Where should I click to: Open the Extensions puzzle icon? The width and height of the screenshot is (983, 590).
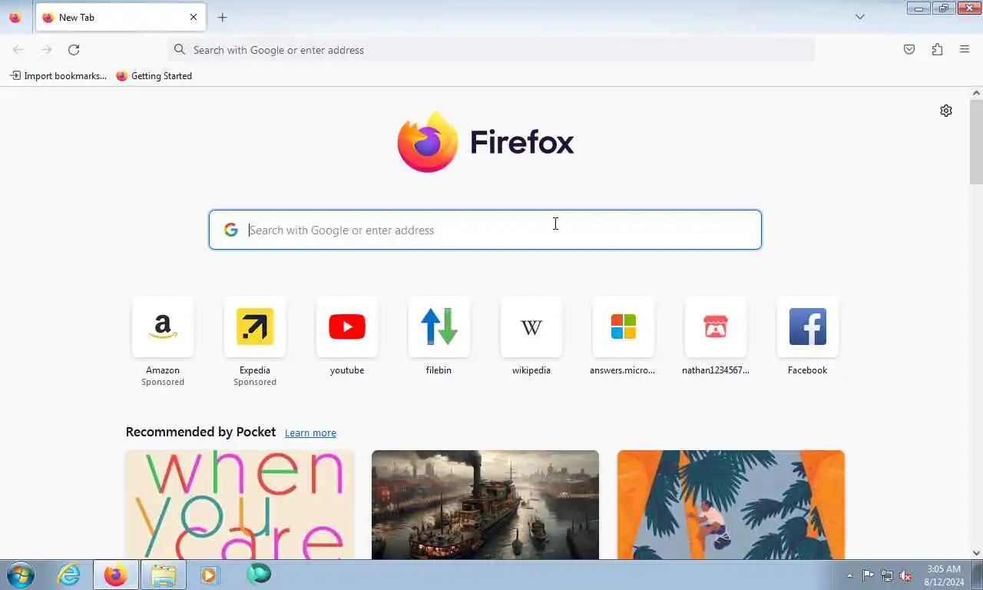tap(937, 50)
